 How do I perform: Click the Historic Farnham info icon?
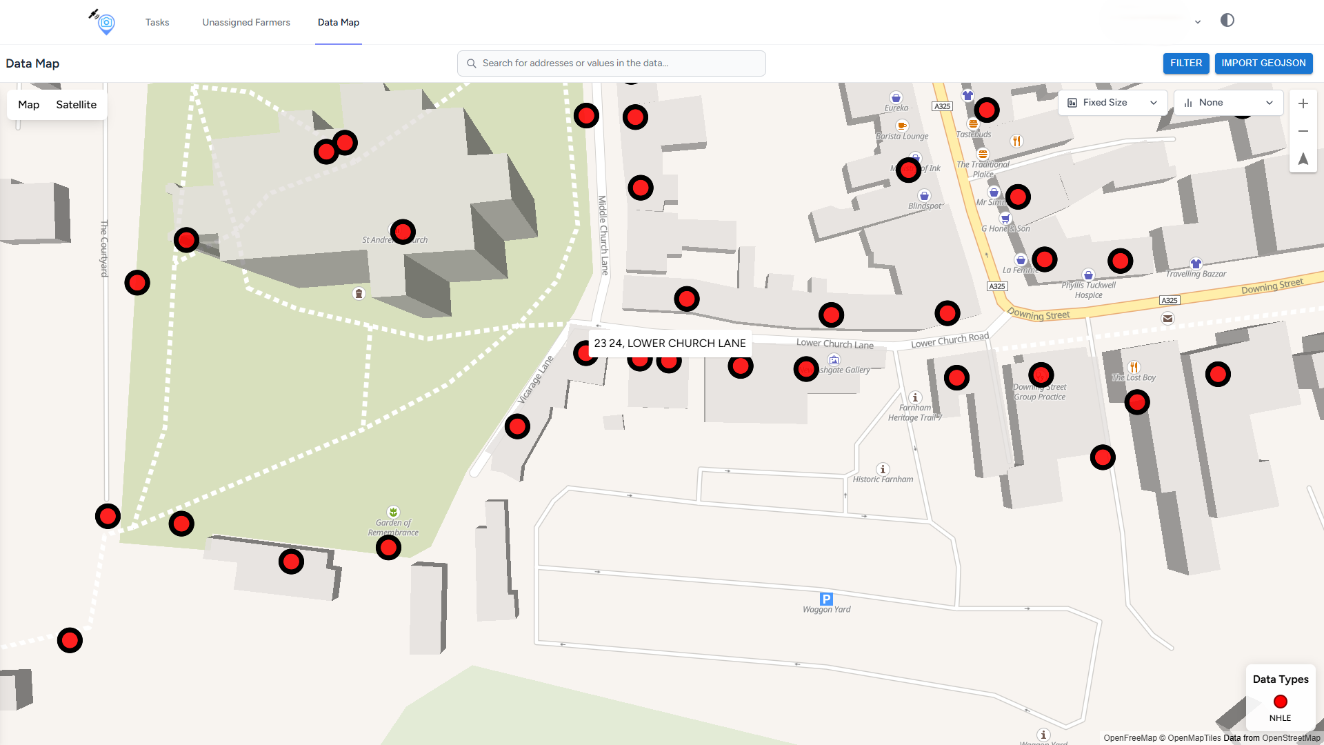pos(883,469)
